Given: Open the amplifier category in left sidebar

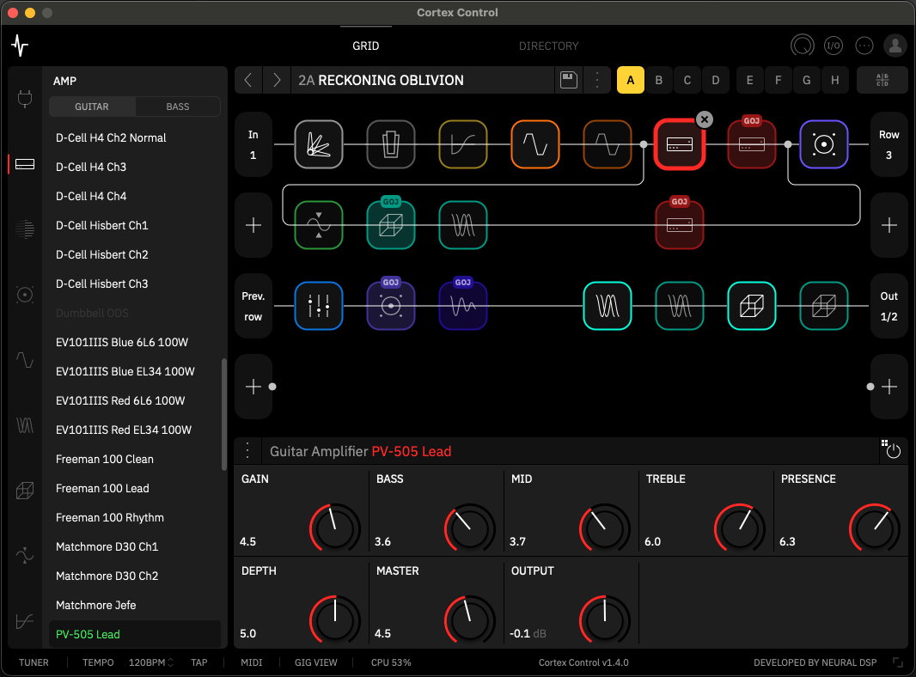Looking at the screenshot, I should click(x=25, y=164).
